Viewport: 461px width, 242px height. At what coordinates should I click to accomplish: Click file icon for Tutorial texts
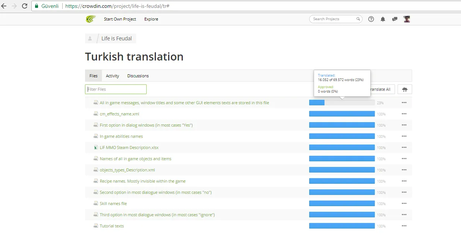[x=96, y=226]
